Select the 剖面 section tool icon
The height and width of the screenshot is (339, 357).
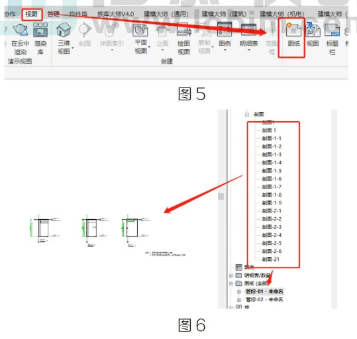tap(85, 30)
